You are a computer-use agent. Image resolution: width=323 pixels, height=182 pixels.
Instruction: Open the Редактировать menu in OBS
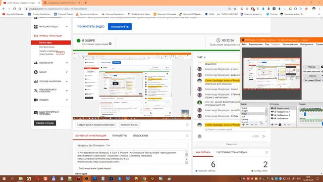[256, 44]
